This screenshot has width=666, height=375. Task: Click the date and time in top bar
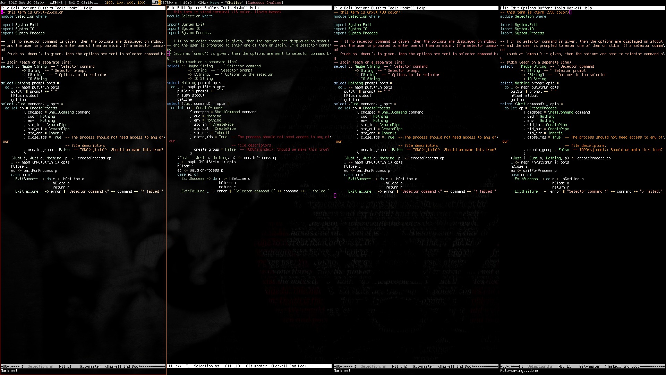pos(22,2)
